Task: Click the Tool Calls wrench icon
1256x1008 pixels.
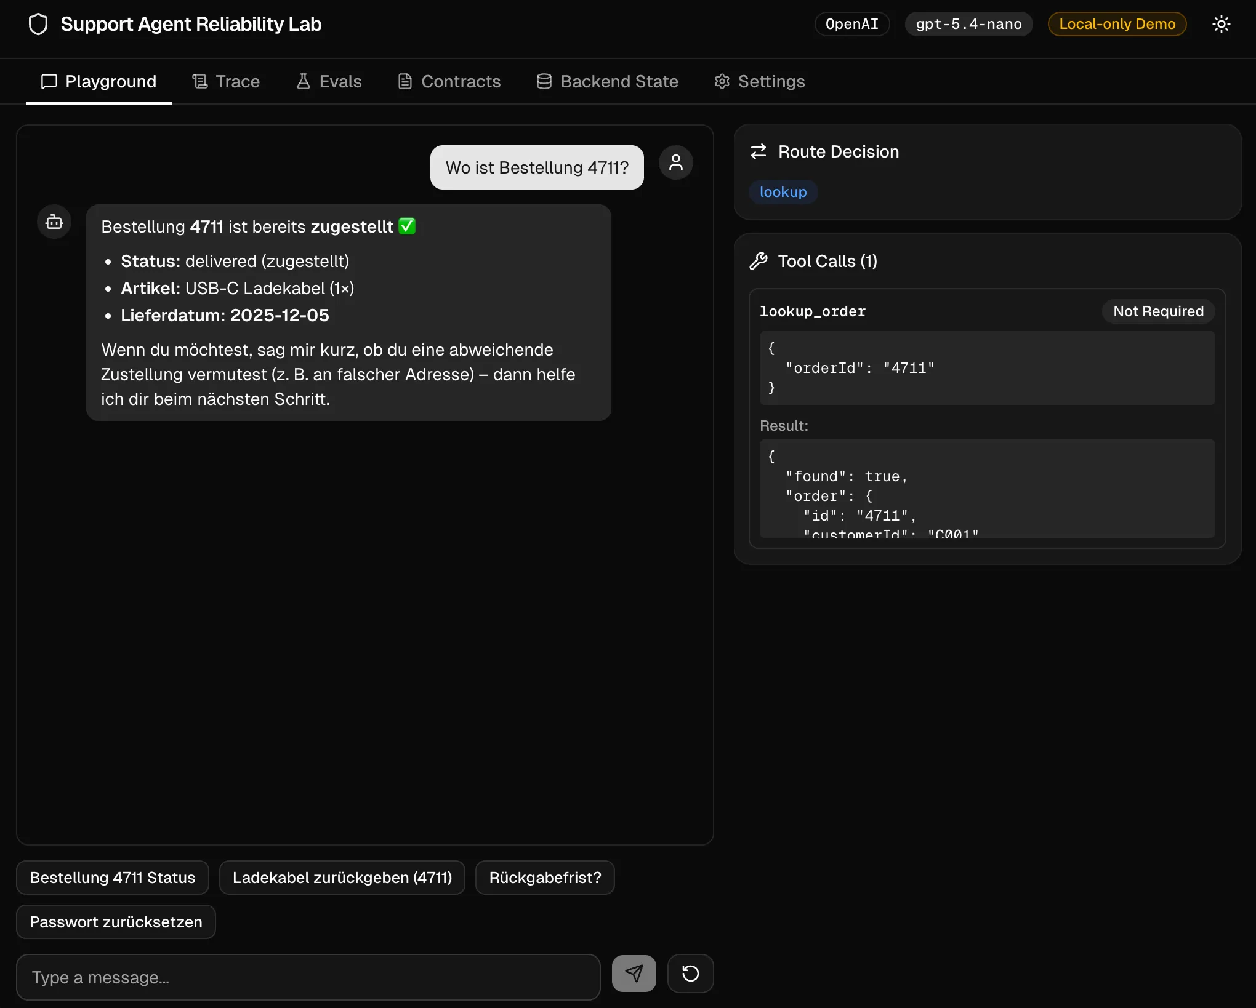Action: 758,260
